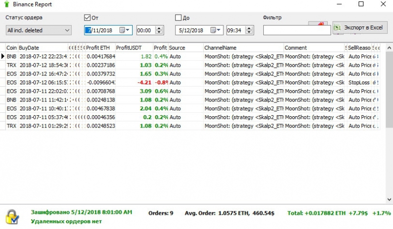Sort by the ChannelName column header
The height and width of the screenshot is (229, 393).
tap(243, 48)
